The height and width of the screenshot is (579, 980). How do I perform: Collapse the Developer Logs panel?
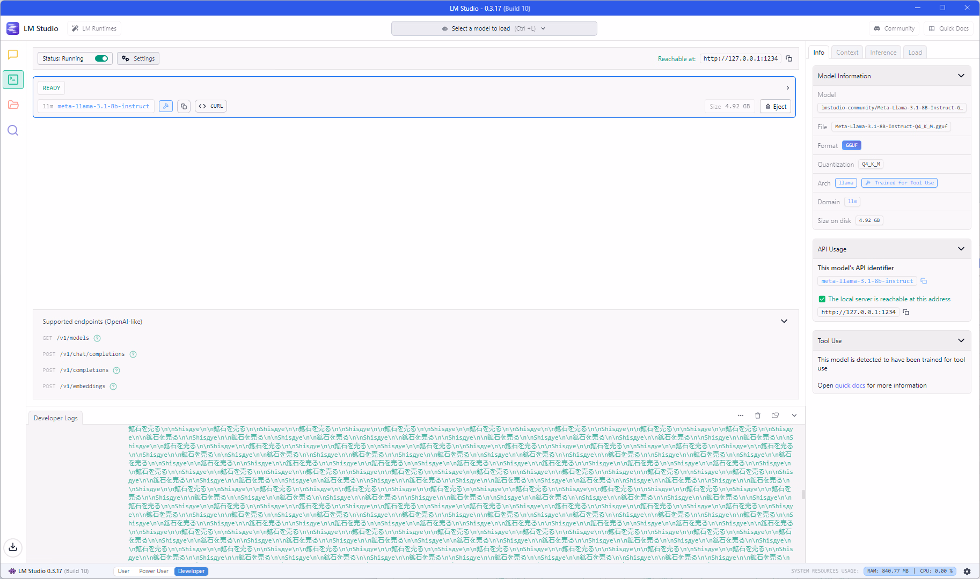click(794, 415)
